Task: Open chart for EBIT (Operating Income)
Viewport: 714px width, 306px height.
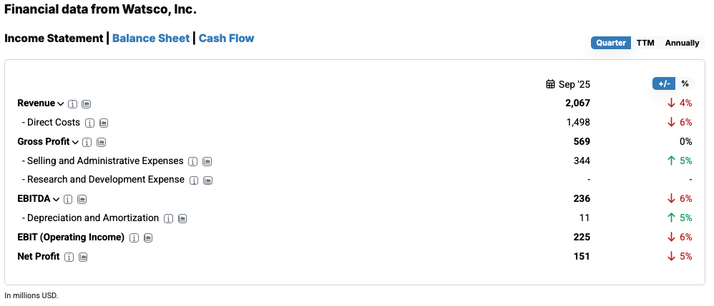Action: tap(147, 238)
